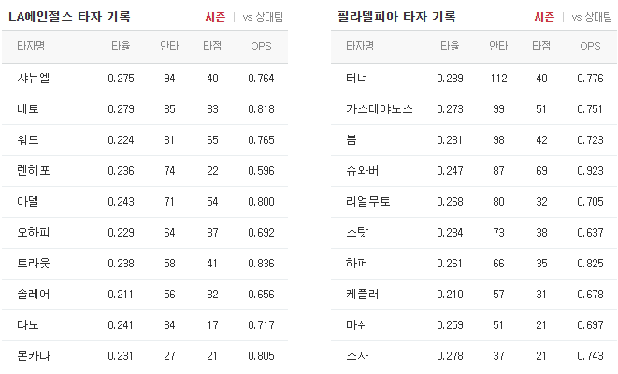This screenshot has height=374, width=618.
Task: Select batter 렌히포 name
Action: [x=34, y=171]
